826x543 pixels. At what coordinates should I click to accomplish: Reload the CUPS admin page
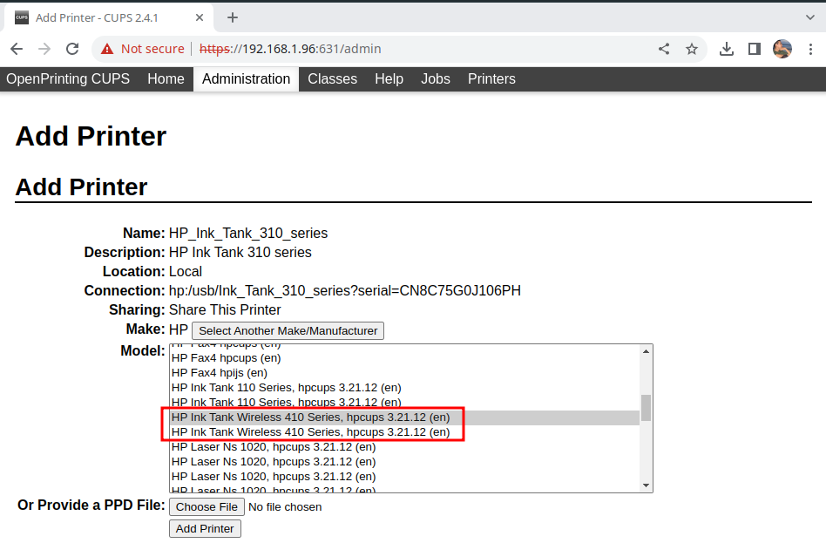(x=73, y=49)
